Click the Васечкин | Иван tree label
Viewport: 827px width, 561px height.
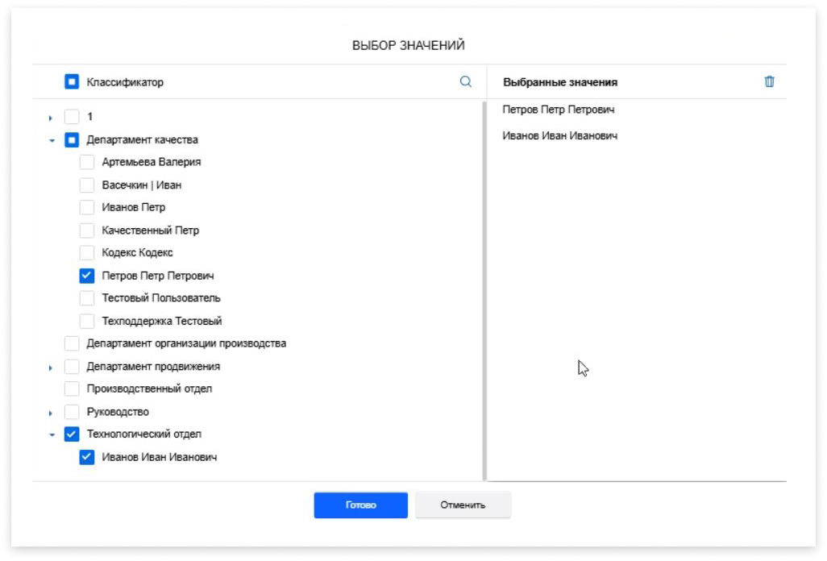[141, 185]
